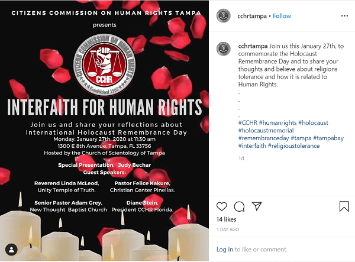
Task: Share post with paper plane icon
Action: [x=257, y=206]
